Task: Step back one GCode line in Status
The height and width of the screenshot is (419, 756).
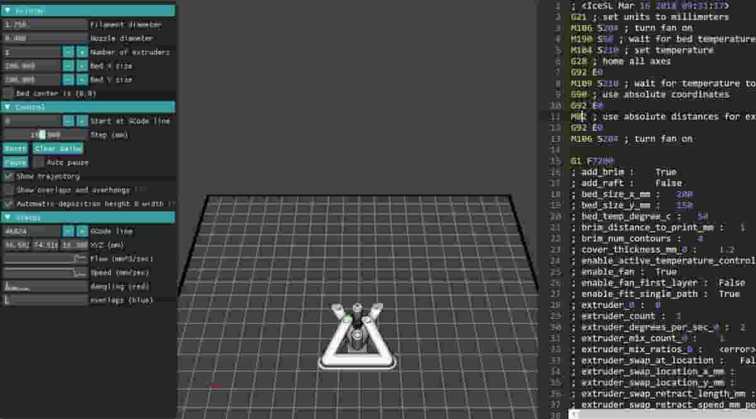Action: (68, 231)
